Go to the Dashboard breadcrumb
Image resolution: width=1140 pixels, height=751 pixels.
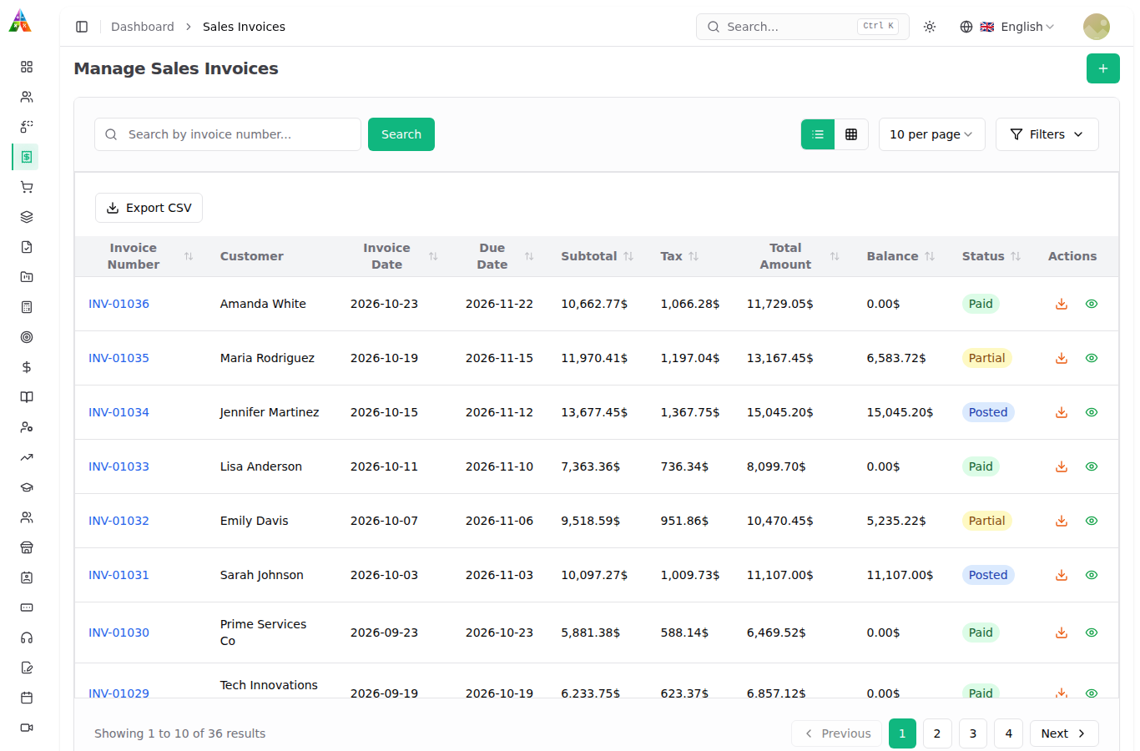point(143,27)
